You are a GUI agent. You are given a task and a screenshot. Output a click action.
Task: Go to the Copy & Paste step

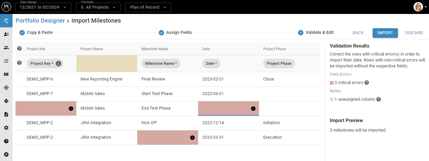pos(36,32)
